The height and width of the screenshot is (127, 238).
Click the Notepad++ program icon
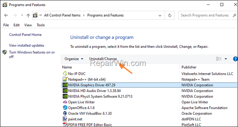(x=65, y=79)
